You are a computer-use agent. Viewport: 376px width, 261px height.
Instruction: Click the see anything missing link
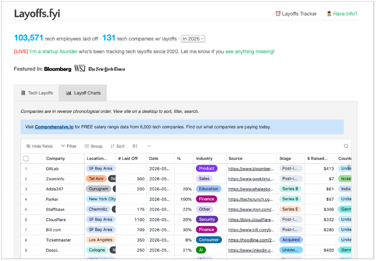[x=249, y=52]
